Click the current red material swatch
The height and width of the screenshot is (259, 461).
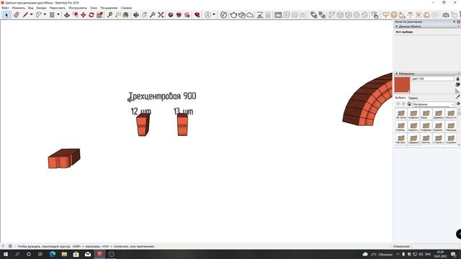(402, 85)
